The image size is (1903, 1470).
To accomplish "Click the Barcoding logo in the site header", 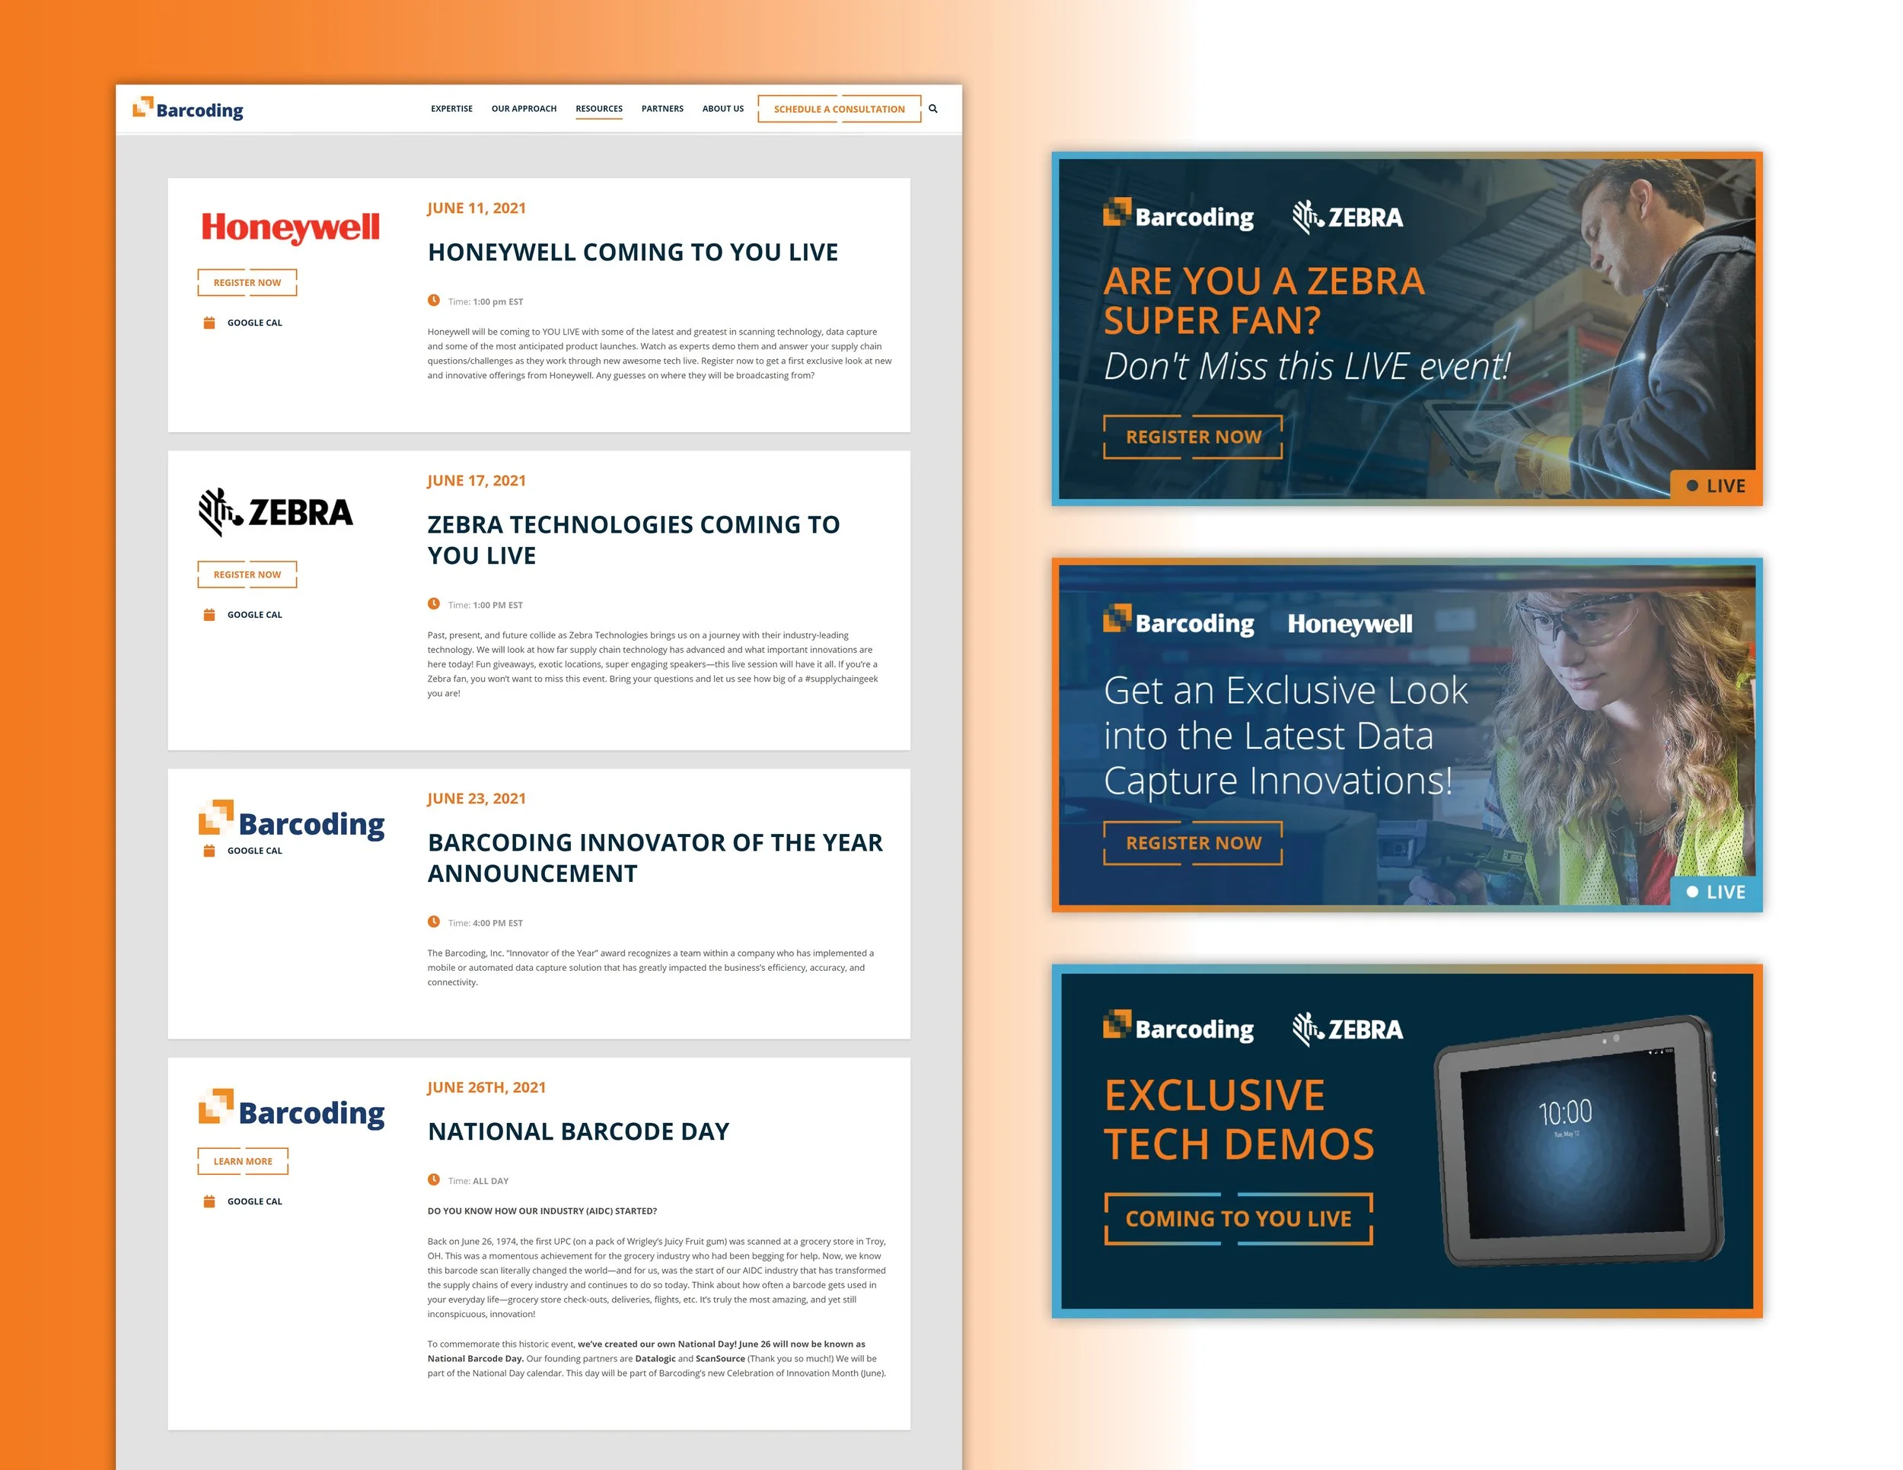I will 187,109.
